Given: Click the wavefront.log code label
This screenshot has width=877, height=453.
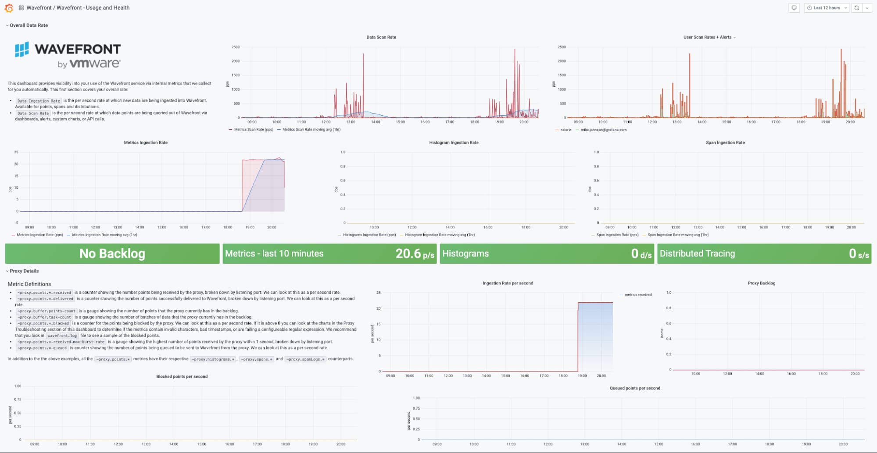Looking at the screenshot, I should [x=62, y=336].
